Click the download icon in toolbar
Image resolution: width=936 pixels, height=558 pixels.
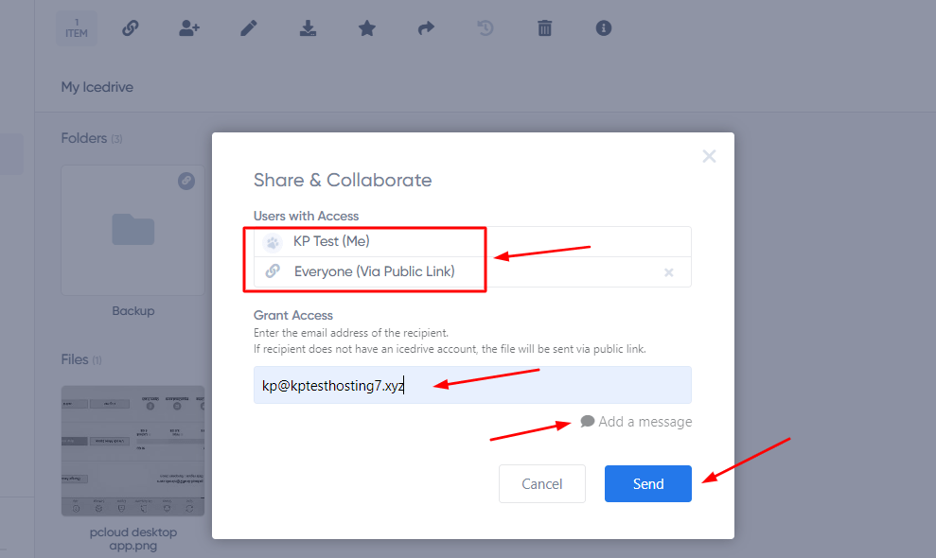click(x=308, y=28)
